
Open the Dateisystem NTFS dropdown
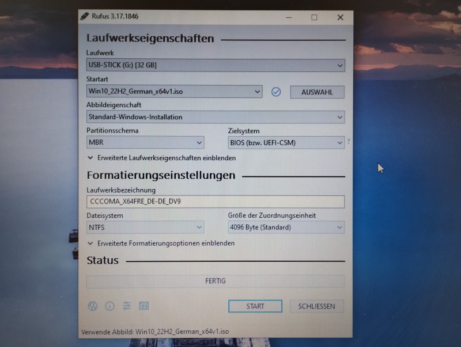pyautogui.click(x=145, y=227)
